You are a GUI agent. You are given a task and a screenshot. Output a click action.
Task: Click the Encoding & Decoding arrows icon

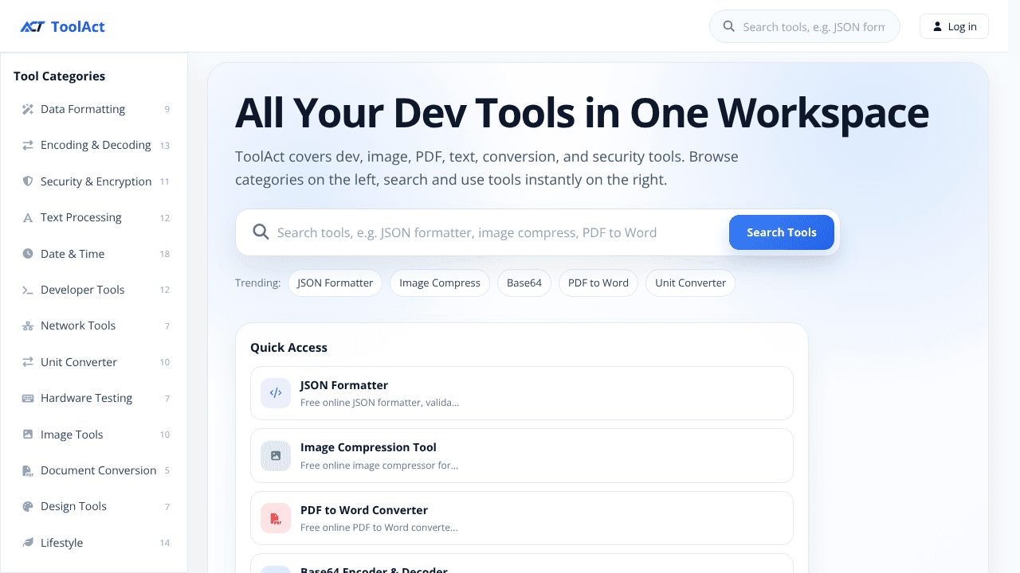28,145
